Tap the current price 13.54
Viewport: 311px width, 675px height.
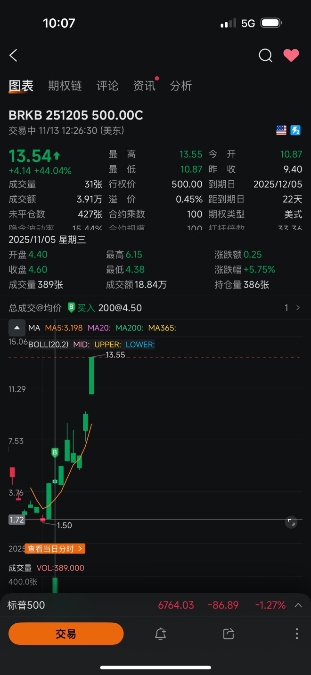coord(30,156)
